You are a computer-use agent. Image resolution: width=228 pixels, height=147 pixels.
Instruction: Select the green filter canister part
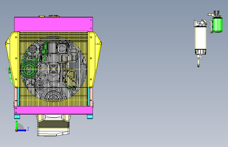pyautogui.click(x=217, y=25)
